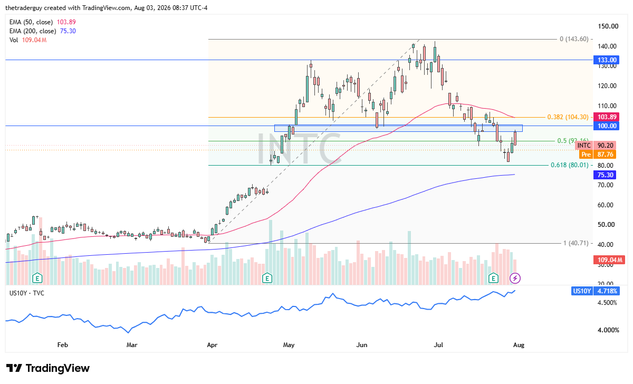The width and height of the screenshot is (633, 384).
Task: Click the INTC 90.20 price label
Action: [x=597, y=146]
